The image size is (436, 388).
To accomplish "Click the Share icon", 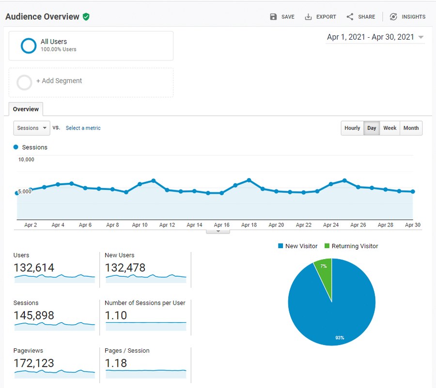I will (350, 16).
